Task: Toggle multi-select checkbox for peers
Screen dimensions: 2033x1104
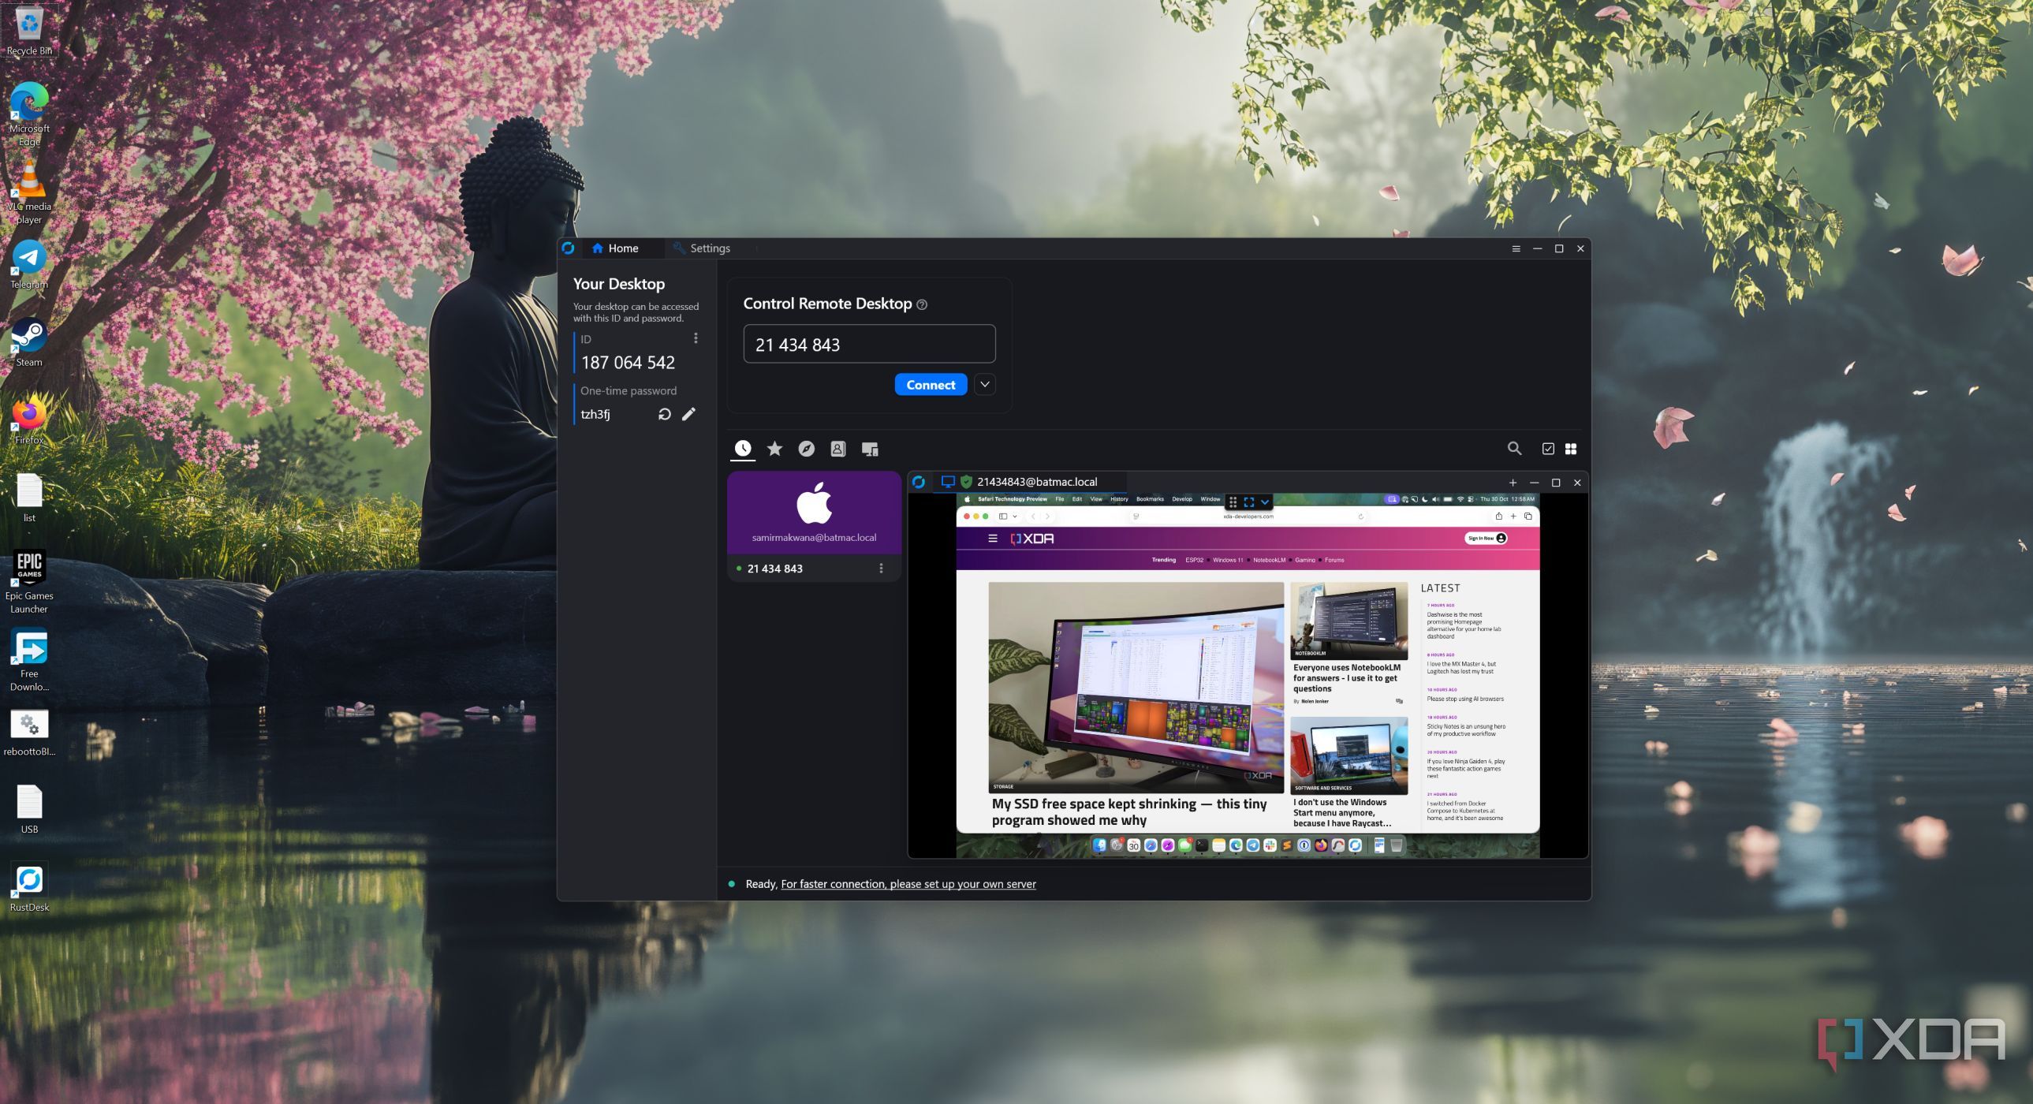Action: point(1548,448)
